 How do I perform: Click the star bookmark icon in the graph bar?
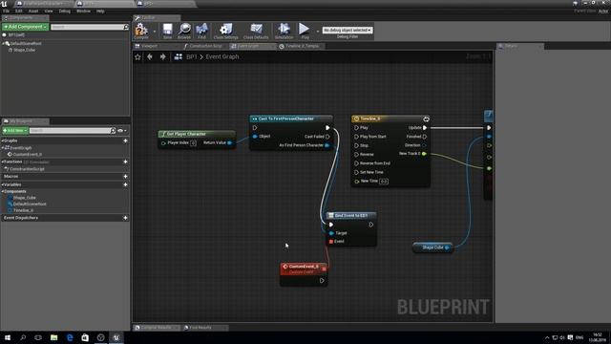pyautogui.click(x=137, y=57)
